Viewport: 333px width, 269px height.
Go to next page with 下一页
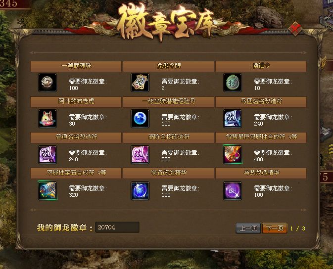click(275, 228)
